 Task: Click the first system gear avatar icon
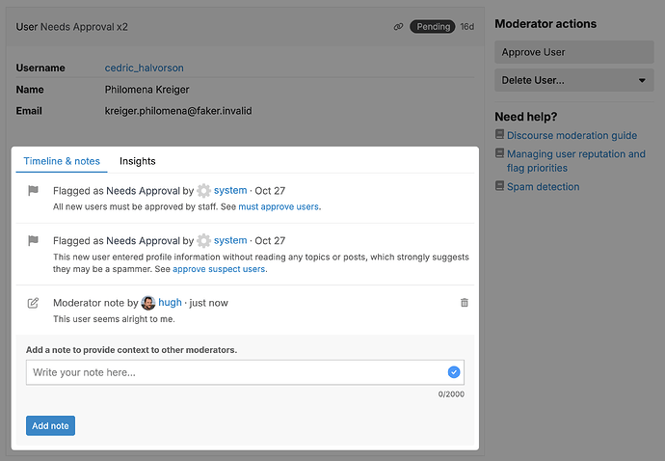point(204,191)
